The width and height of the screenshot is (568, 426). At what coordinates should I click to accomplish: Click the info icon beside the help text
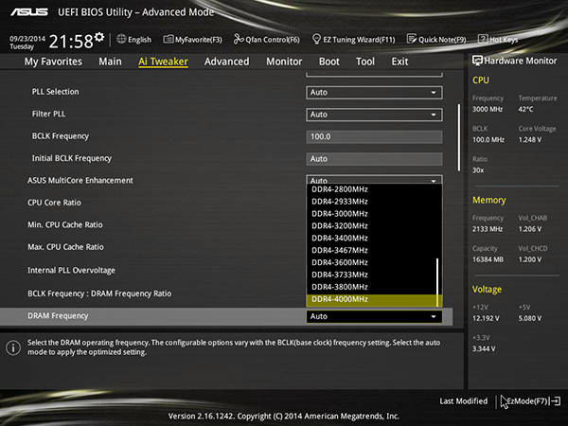coord(13,347)
